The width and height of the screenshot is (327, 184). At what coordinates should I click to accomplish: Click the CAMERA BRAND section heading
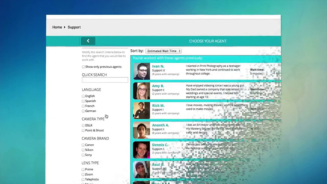(x=95, y=139)
